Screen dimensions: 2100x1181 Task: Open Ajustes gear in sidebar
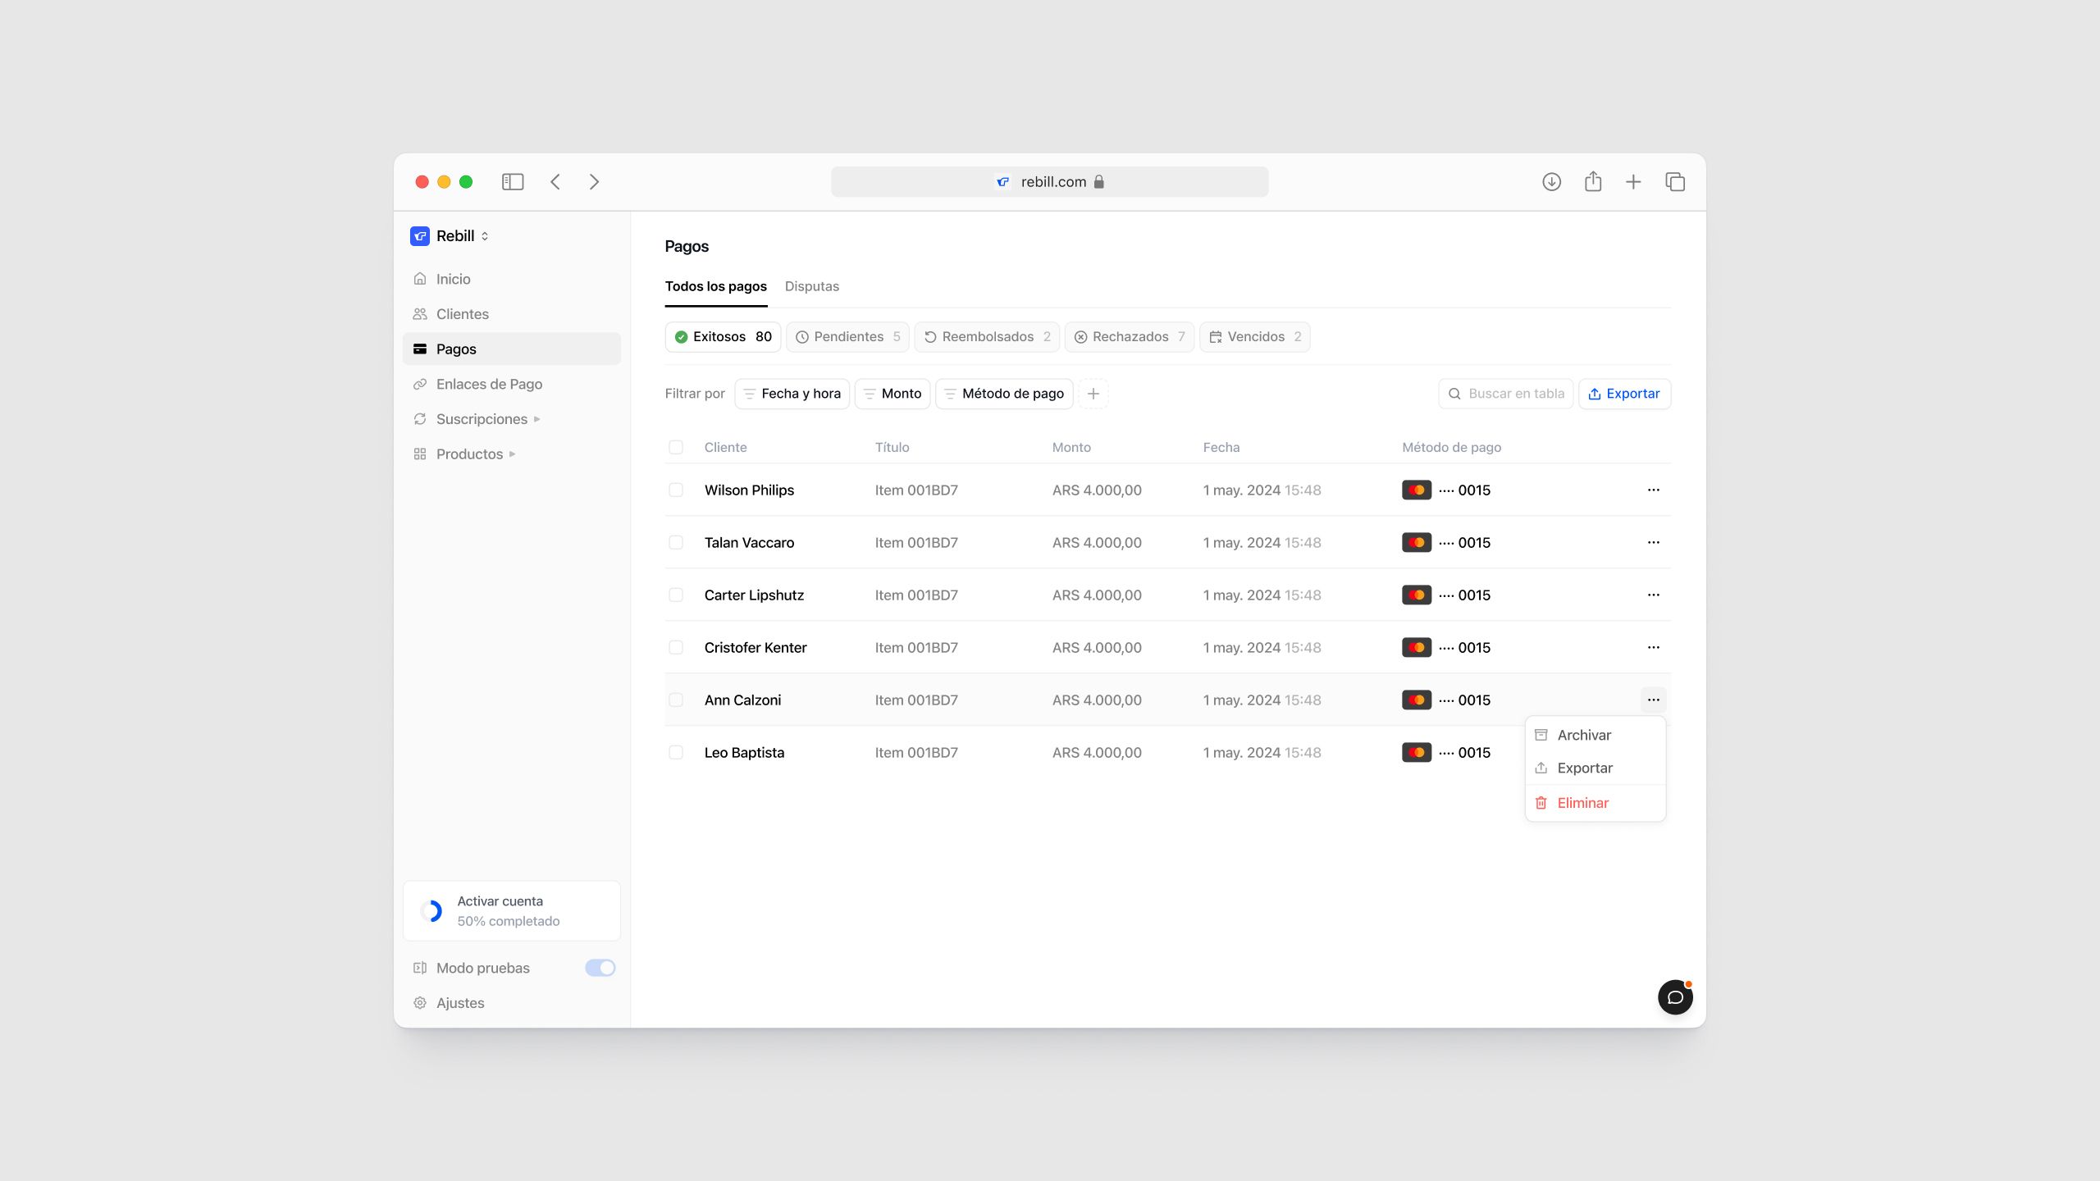420,1003
